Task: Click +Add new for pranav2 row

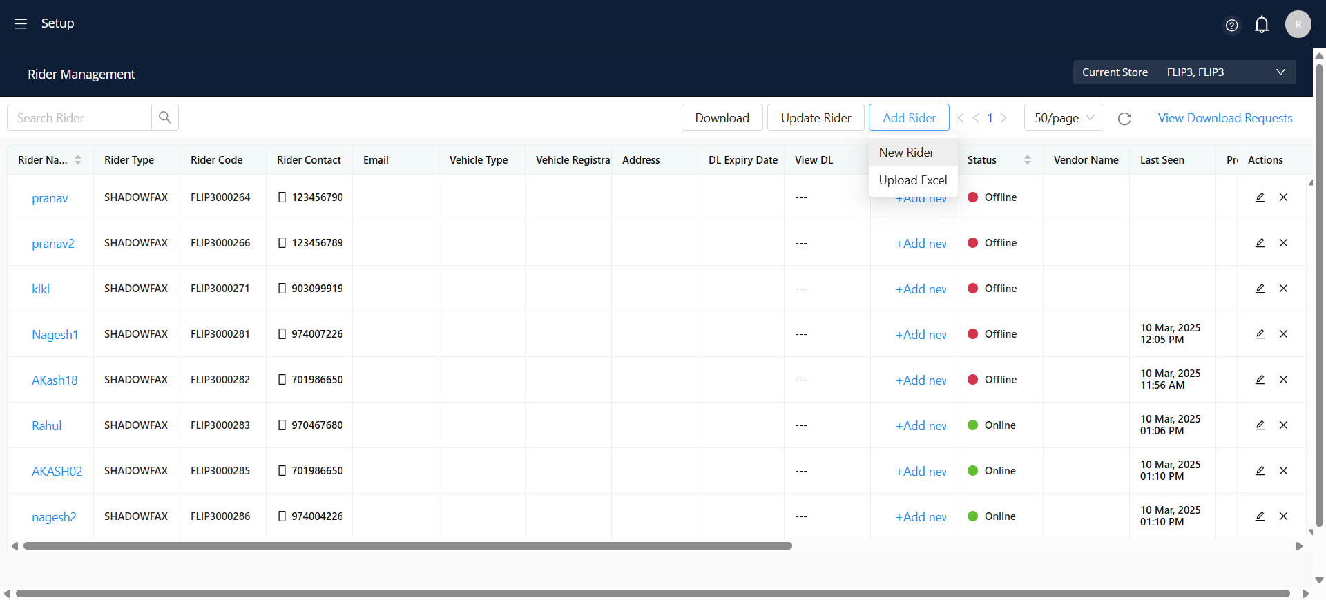Action: pyautogui.click(x=921, y=244)
